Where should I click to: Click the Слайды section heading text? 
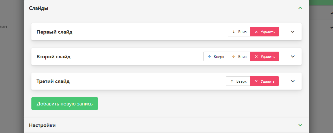pos(39,8)
